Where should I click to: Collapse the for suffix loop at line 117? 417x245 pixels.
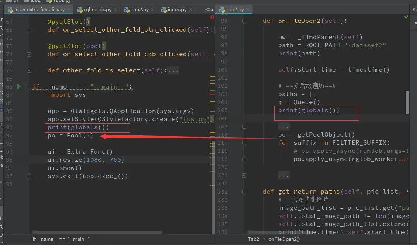(x=244, y=143)
